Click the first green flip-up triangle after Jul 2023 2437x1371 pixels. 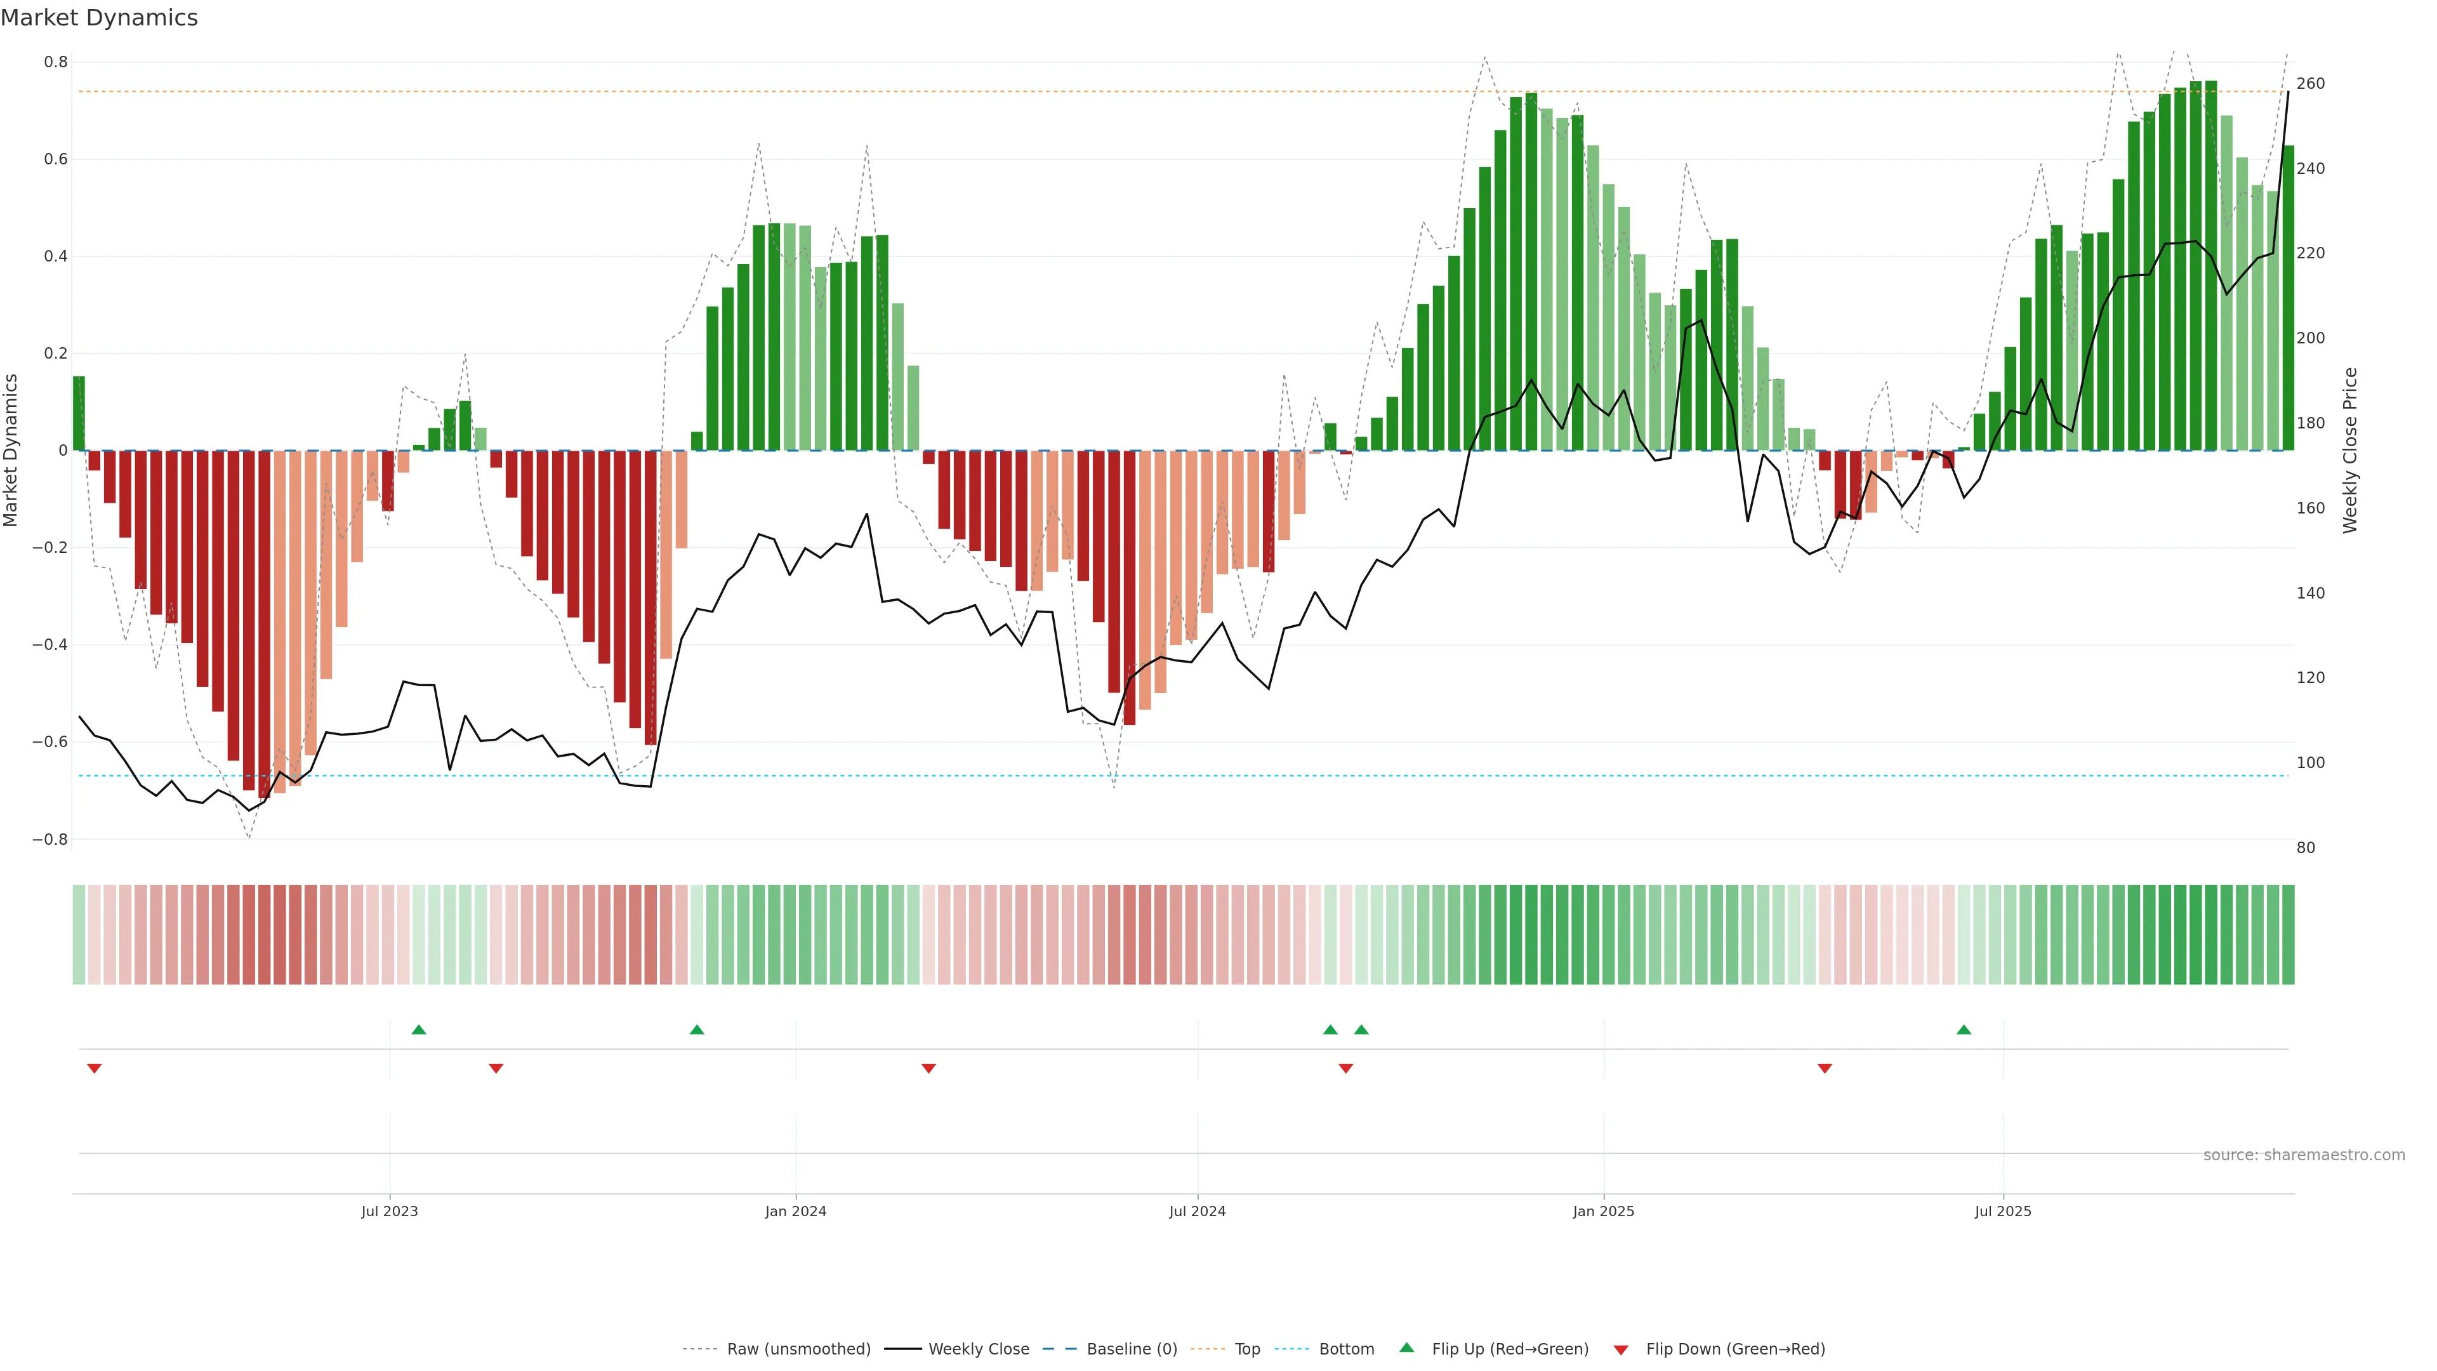click(419, 1030)
